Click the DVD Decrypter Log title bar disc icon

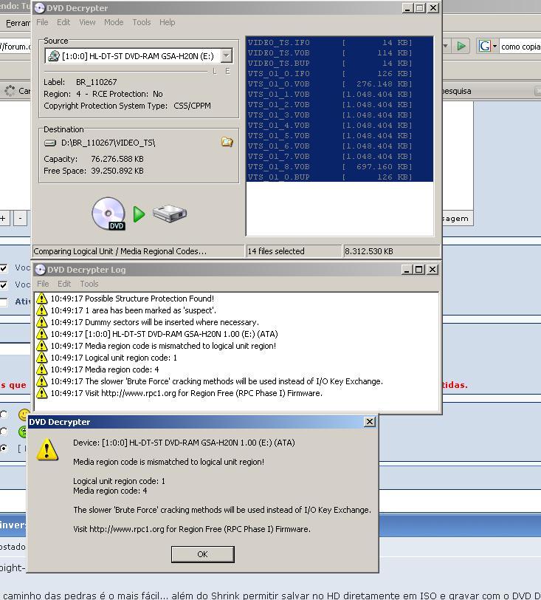point(40,270)
